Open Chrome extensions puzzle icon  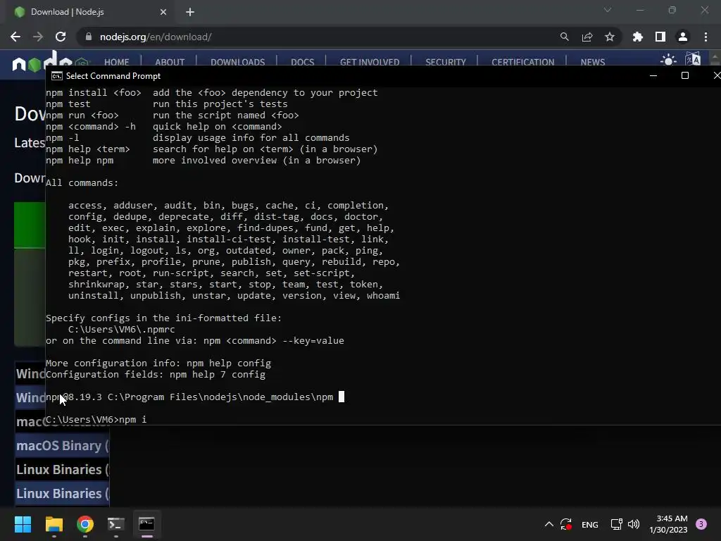(x=638, y=37)
